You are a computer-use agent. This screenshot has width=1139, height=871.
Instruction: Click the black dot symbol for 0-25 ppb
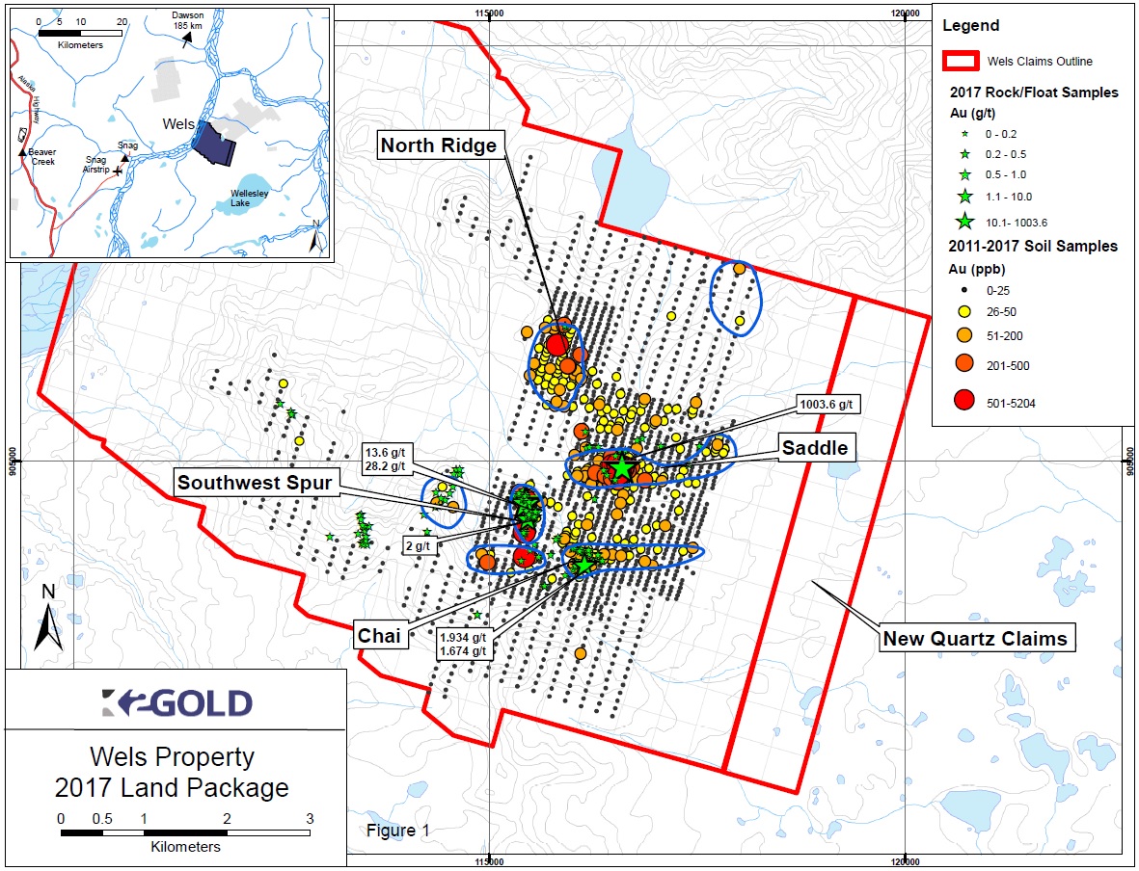(x=965, y=290)
